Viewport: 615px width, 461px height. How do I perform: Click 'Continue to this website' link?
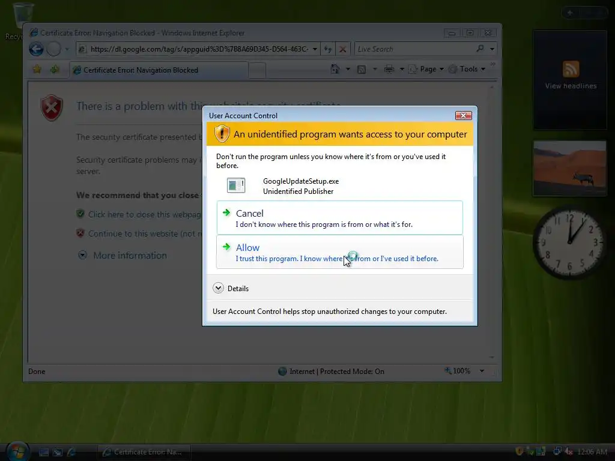point(145,234)
